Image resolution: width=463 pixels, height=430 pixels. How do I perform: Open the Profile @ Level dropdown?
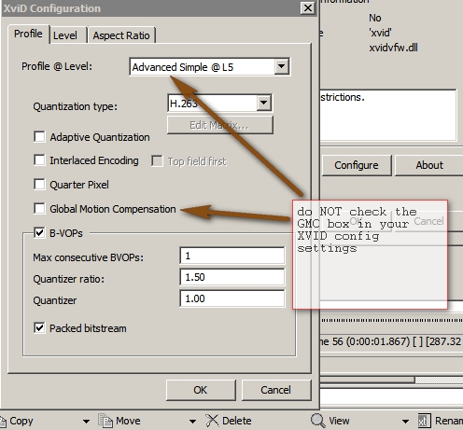tap(281, 66)
